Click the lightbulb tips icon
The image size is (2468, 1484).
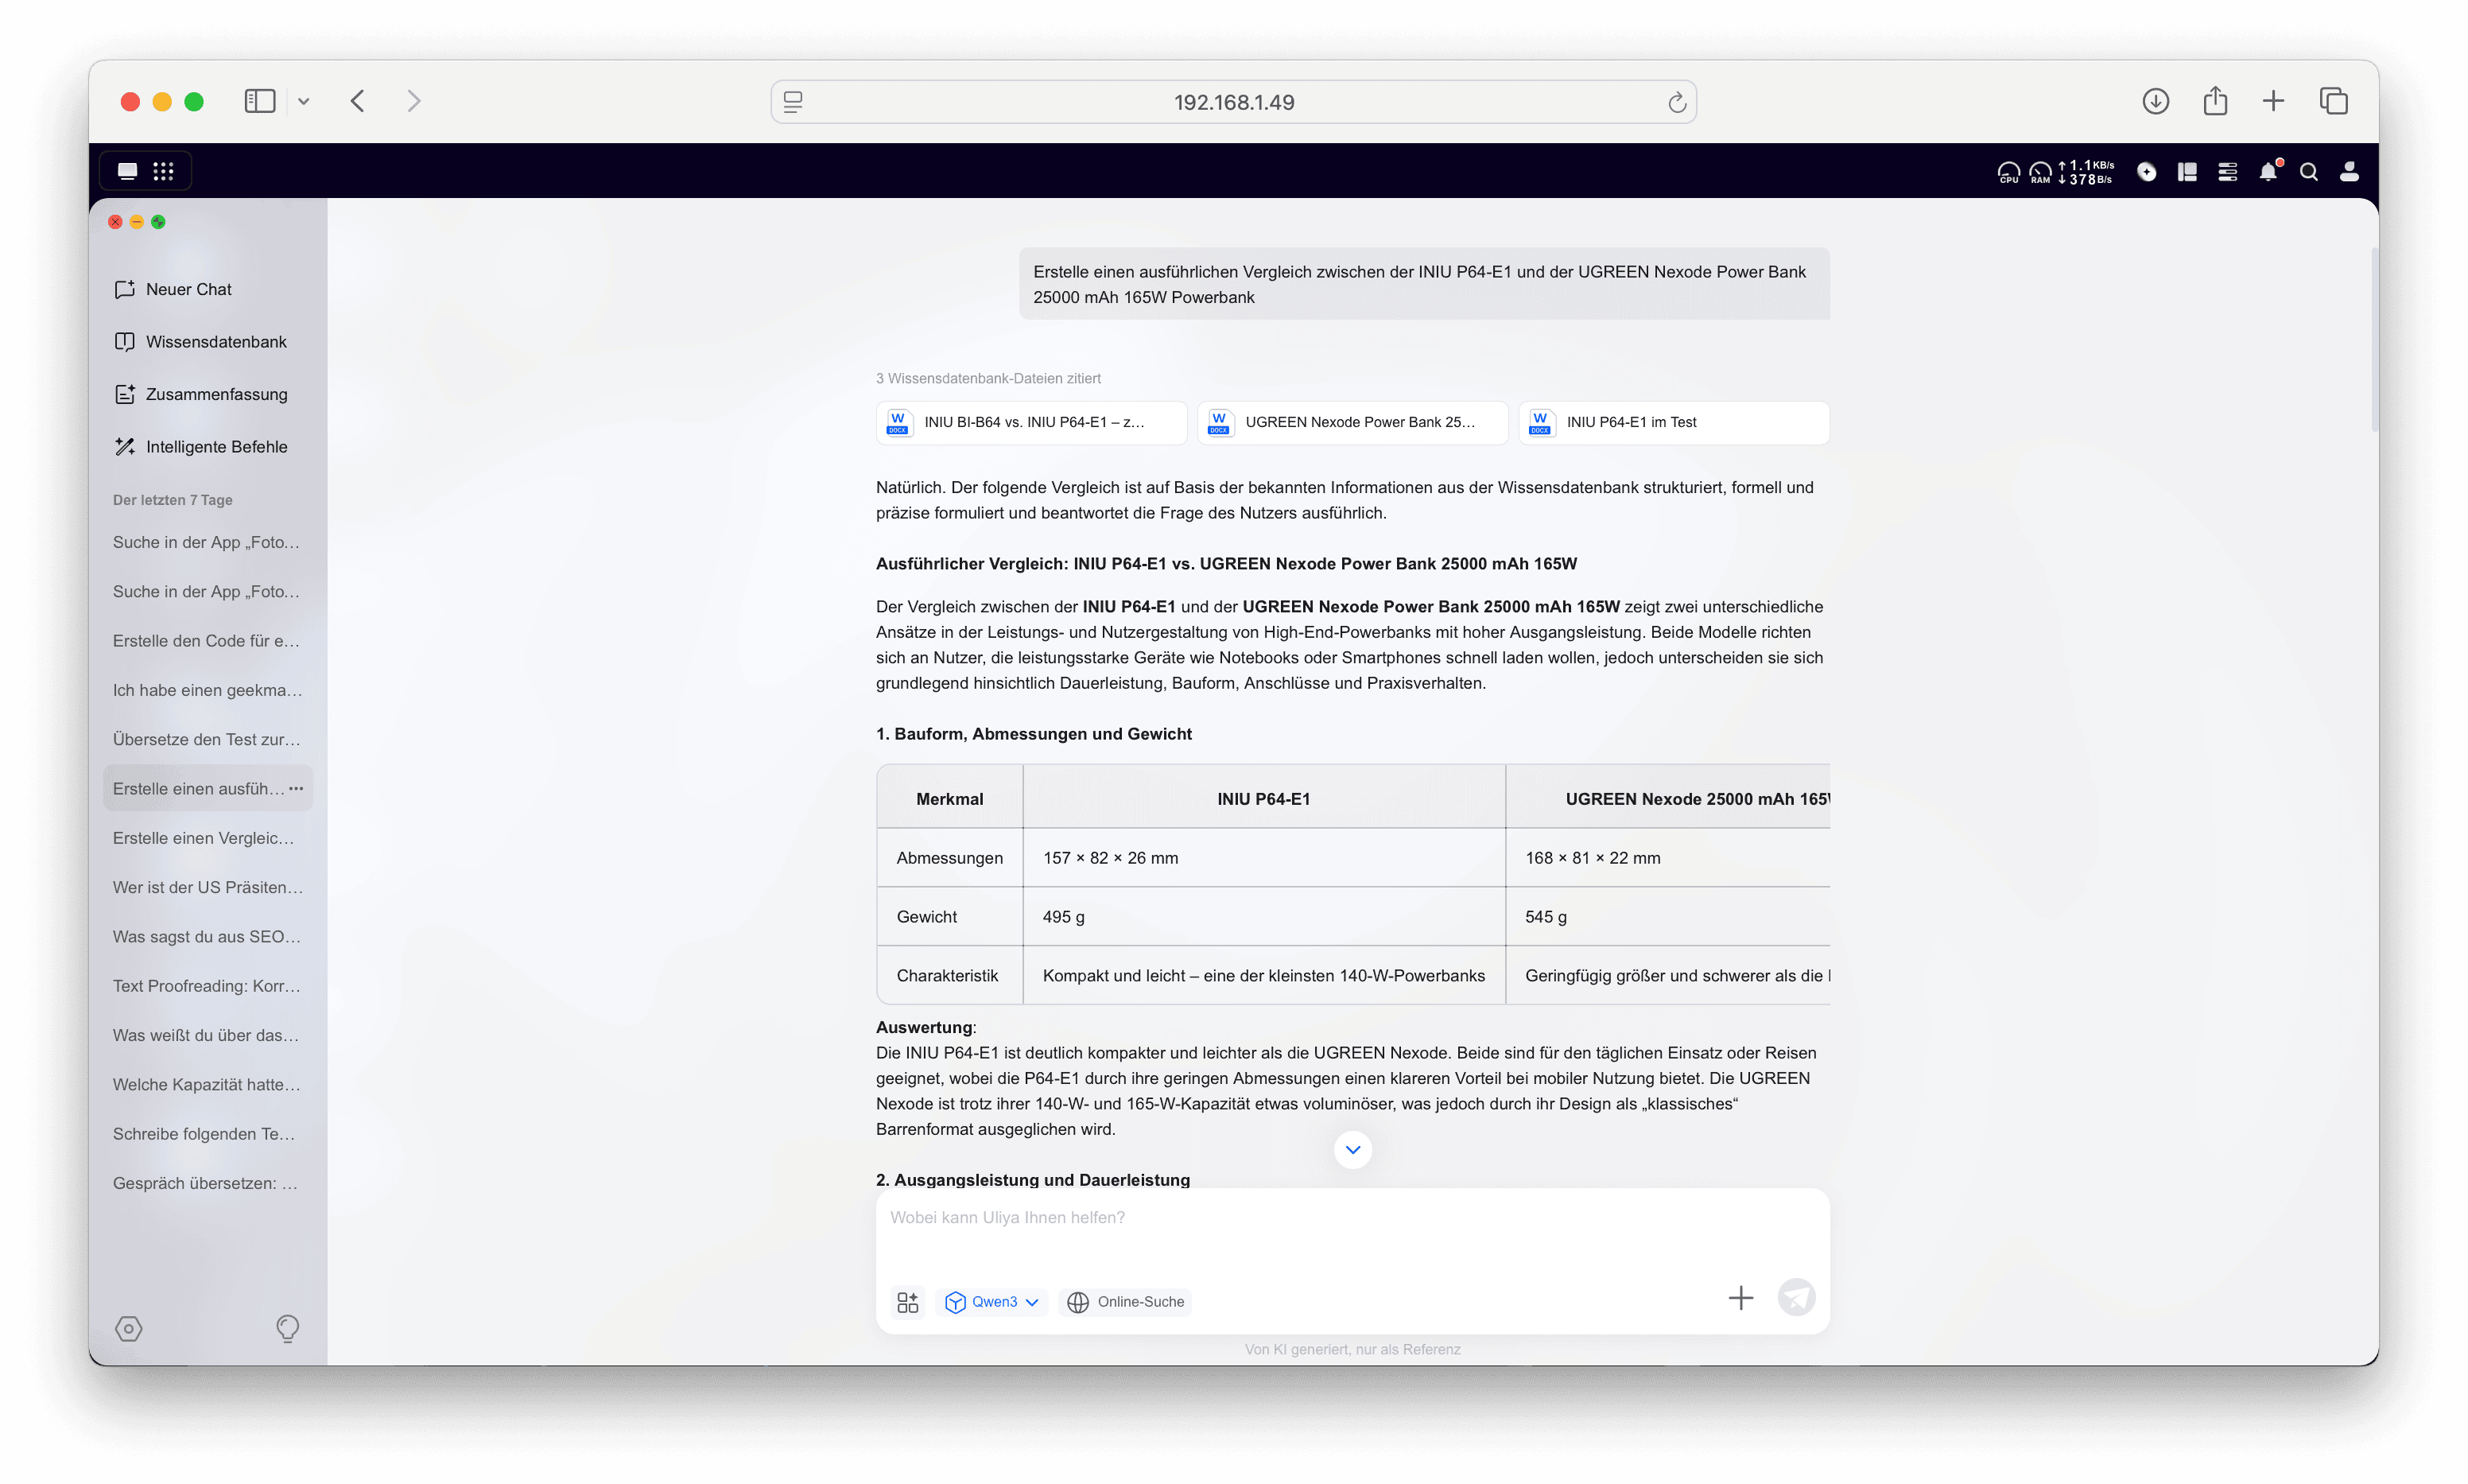287,1328
